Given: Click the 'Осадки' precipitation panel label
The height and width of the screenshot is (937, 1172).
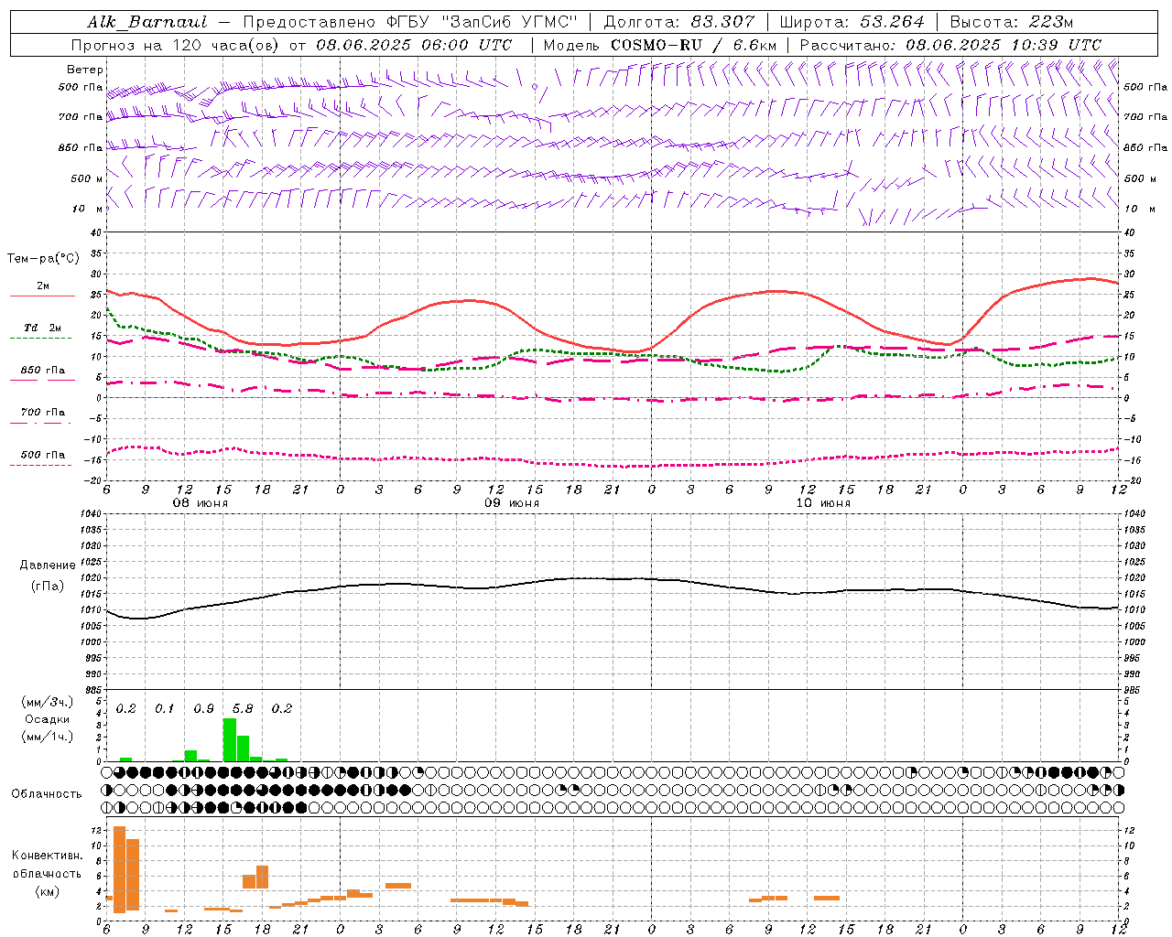Looking at the screenshot, I should (47, 719).
